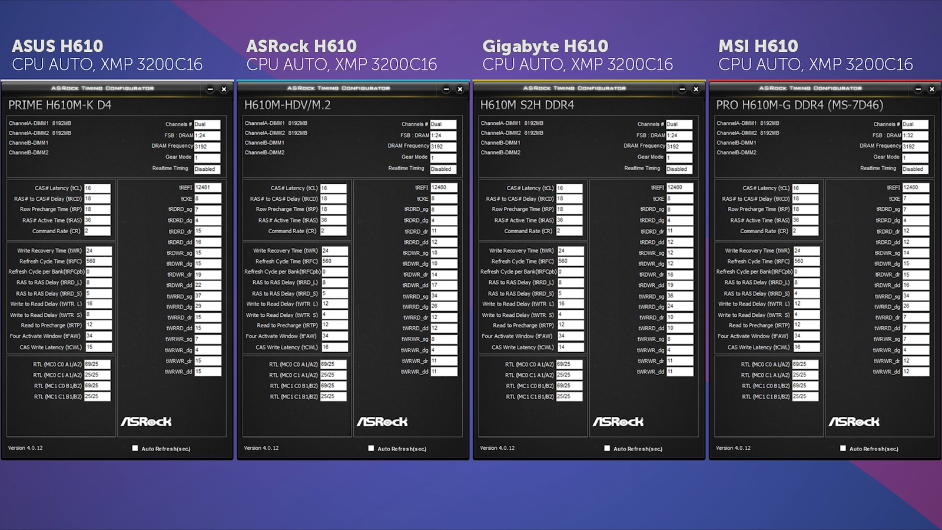
Task: Select tREFI field in PRO H610M-G DDR4 window
Action: click(x=916, y=187)
